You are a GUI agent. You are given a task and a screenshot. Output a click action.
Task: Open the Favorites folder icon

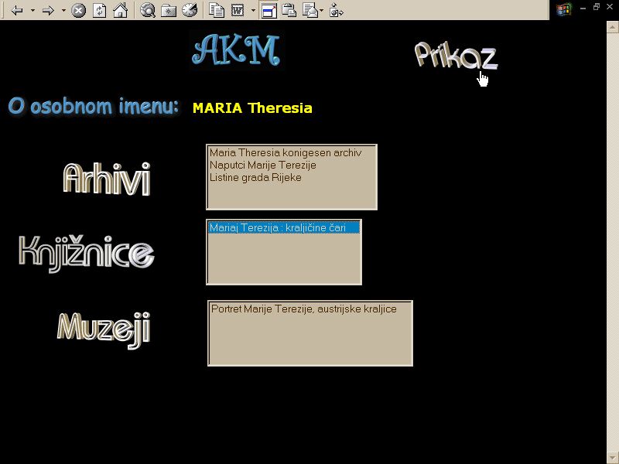(169, 11)
